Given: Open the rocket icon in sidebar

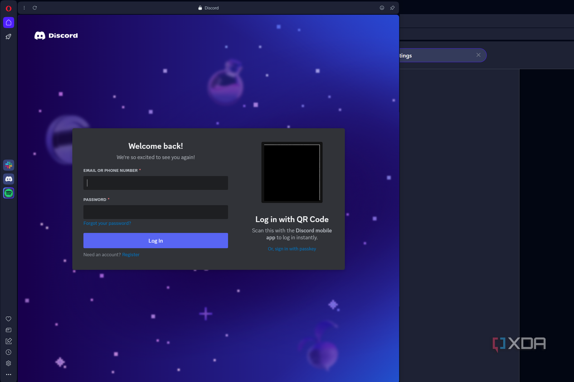Looking at the screenshot, I should [9, 37].
